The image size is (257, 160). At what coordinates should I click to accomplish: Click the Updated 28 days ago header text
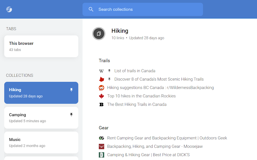146,38
